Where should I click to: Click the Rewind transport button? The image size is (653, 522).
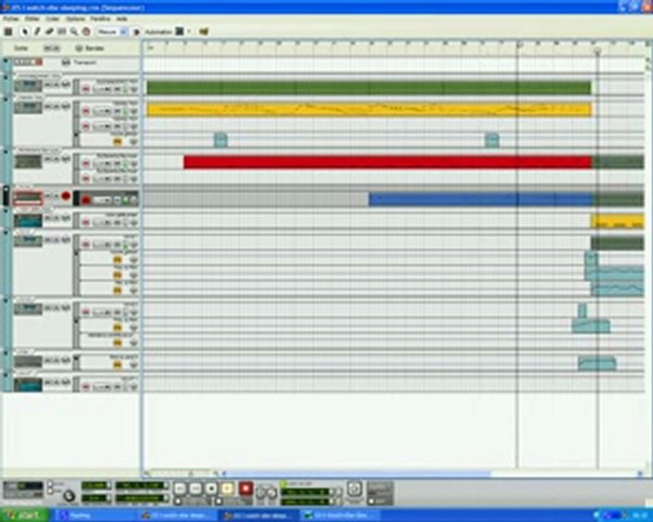(180, 488)
